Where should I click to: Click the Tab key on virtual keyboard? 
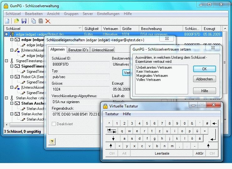[112, 131]
